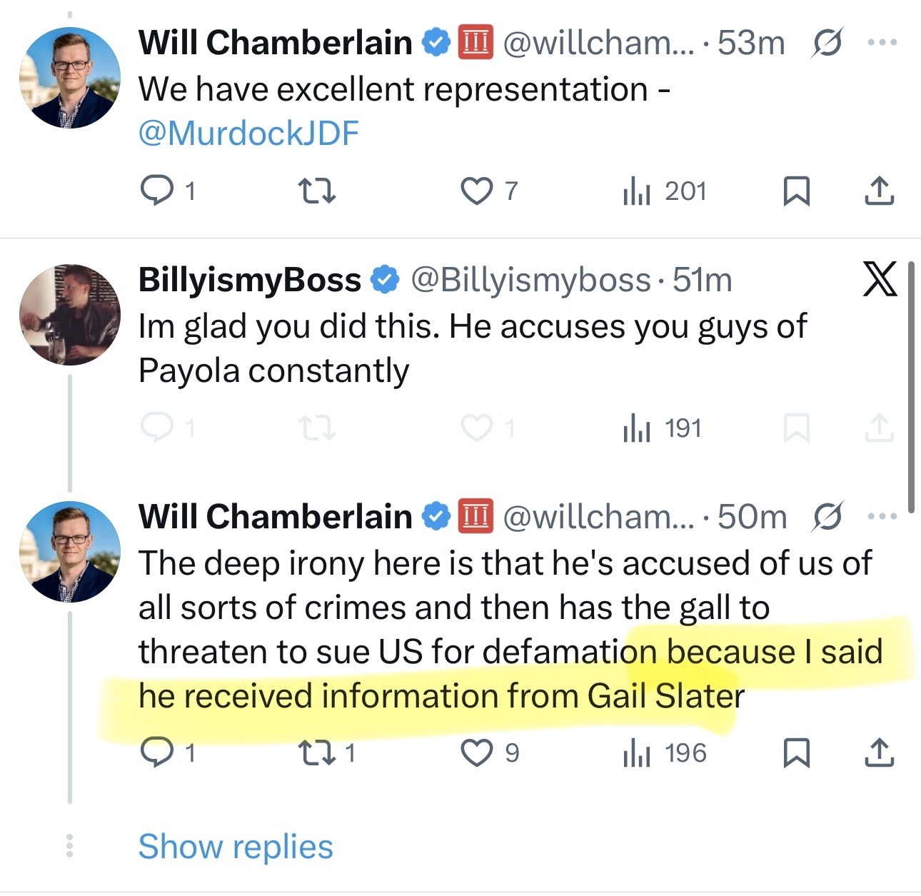The image size is (921, 896).
Task: Click the X logo beside BillyismyBoss reply
Action: click(879, 278)
